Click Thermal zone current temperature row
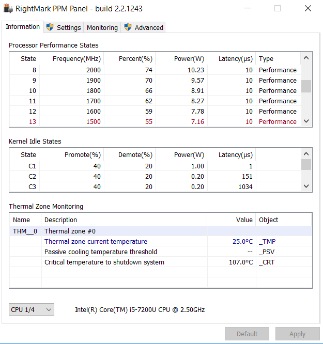Image resolution: width=323 pixels, height=344 pixels. tap(161, 241)
